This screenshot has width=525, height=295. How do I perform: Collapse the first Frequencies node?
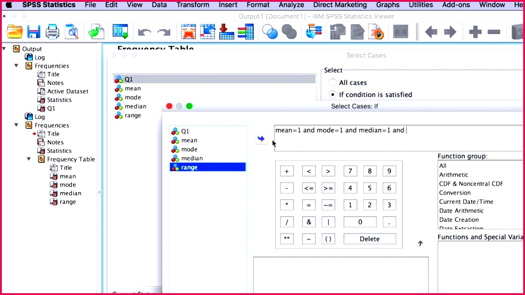coord(16,66)
